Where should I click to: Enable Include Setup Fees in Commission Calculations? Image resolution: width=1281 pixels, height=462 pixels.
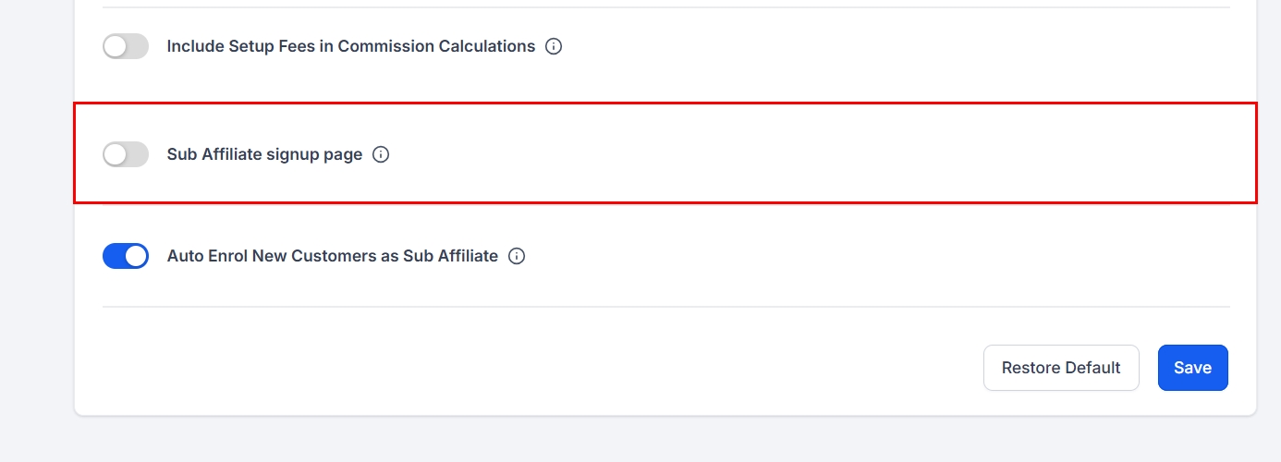tap(126, 46)
